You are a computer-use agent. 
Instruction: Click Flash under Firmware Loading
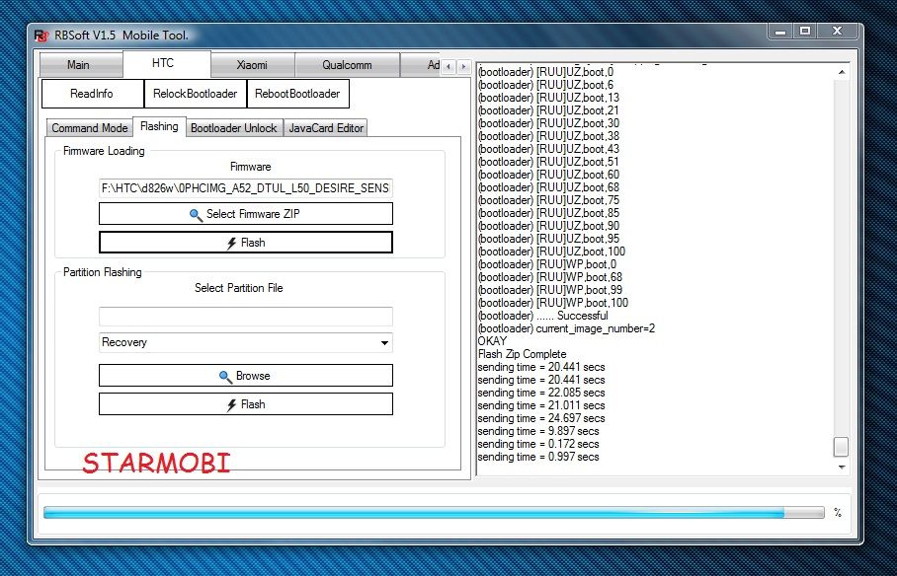click(245, 243)
